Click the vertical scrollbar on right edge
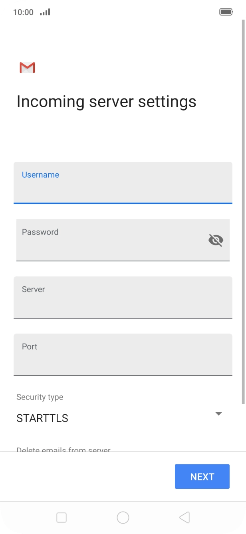 click(244, 212)
